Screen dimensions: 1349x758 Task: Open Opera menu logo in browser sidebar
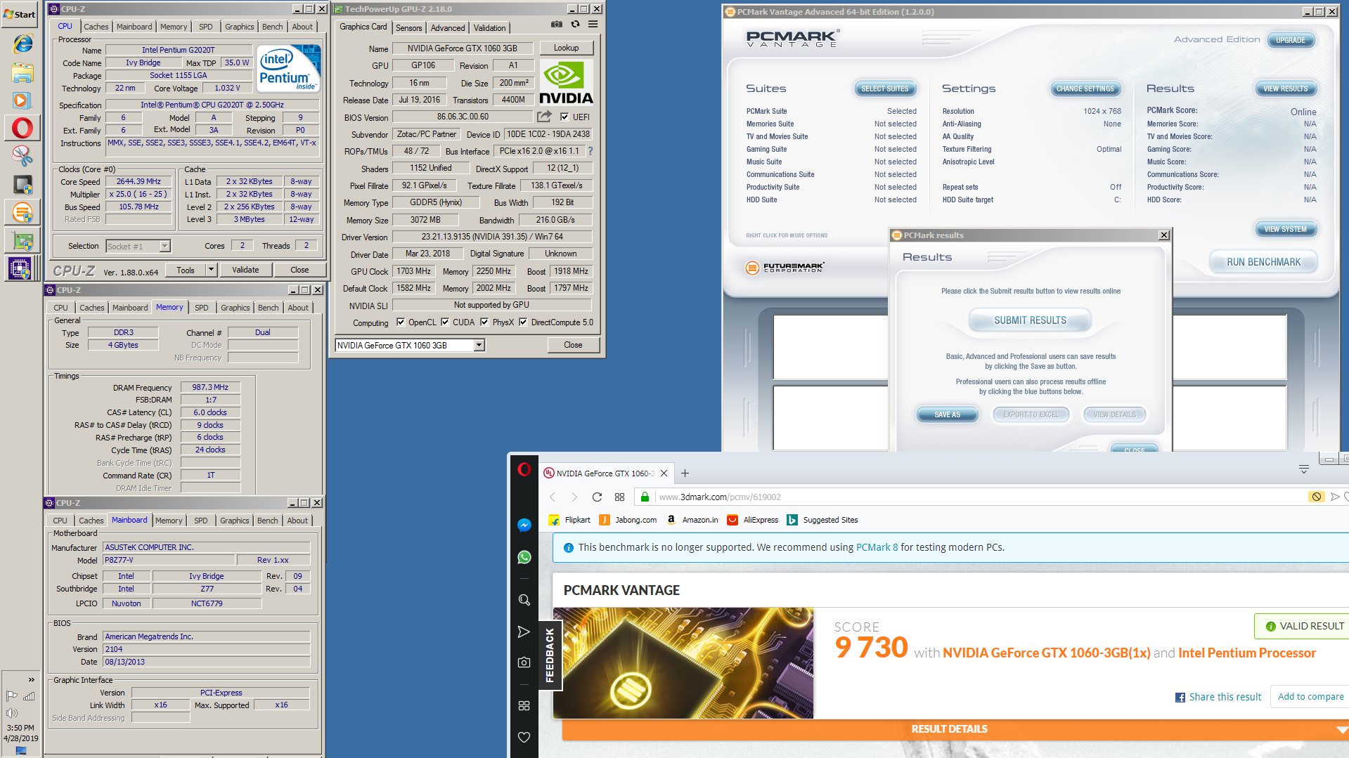524,469
